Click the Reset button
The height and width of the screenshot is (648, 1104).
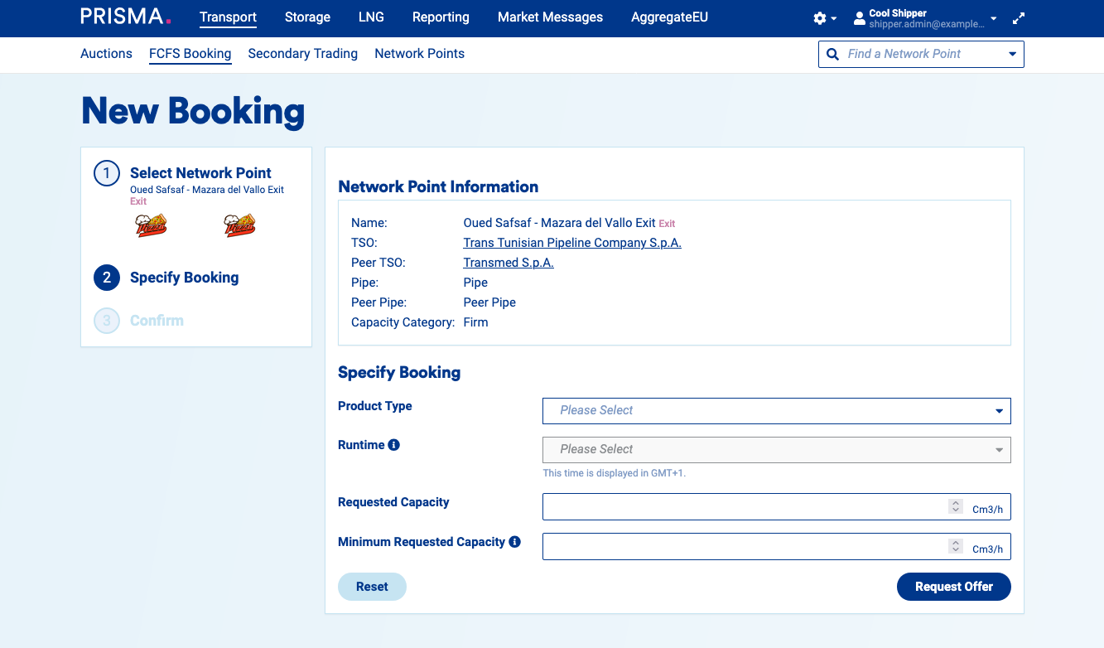click(x=372, y=587)
